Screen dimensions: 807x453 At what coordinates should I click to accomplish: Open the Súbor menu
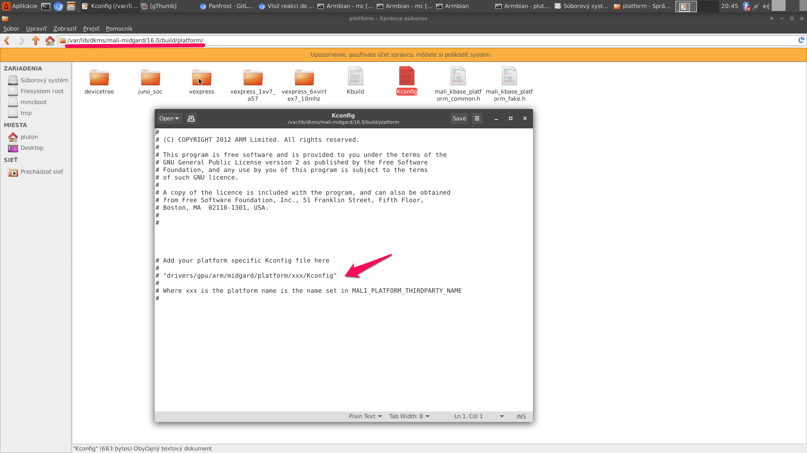11,29
